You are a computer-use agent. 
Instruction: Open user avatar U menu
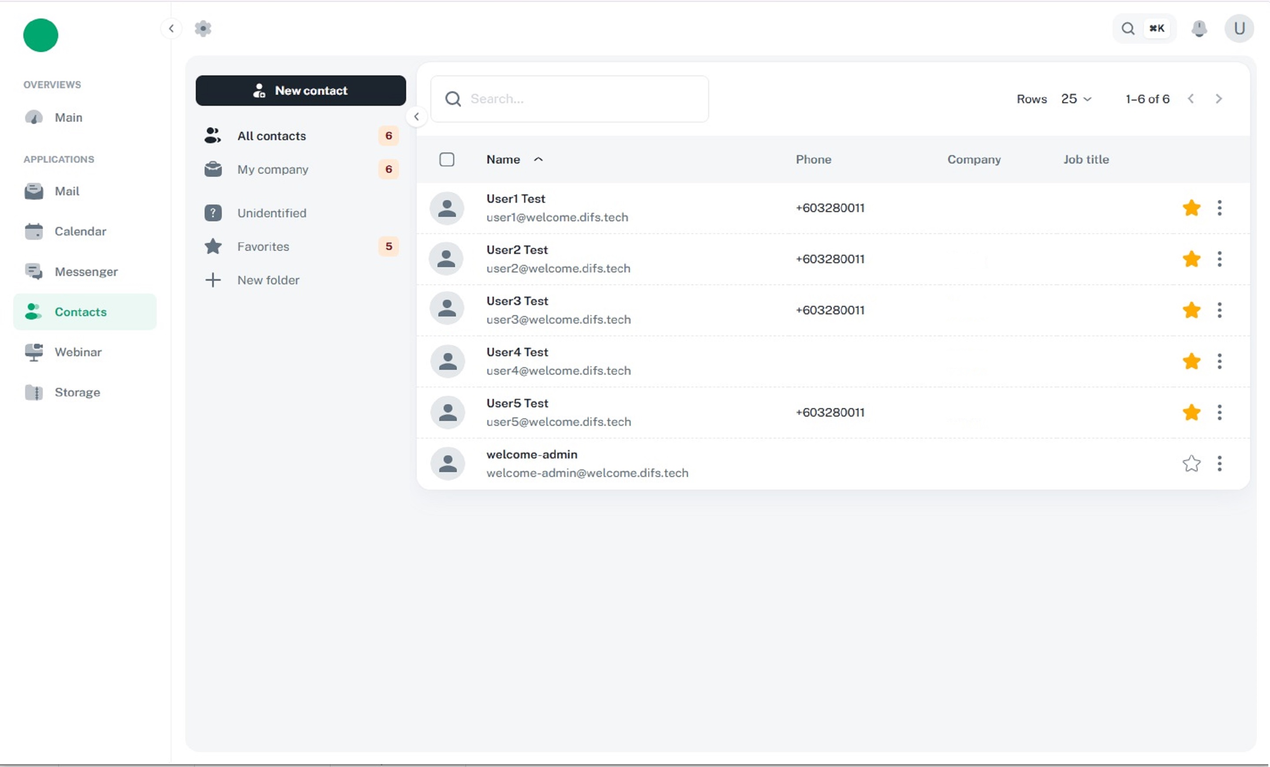[1239, 28]
